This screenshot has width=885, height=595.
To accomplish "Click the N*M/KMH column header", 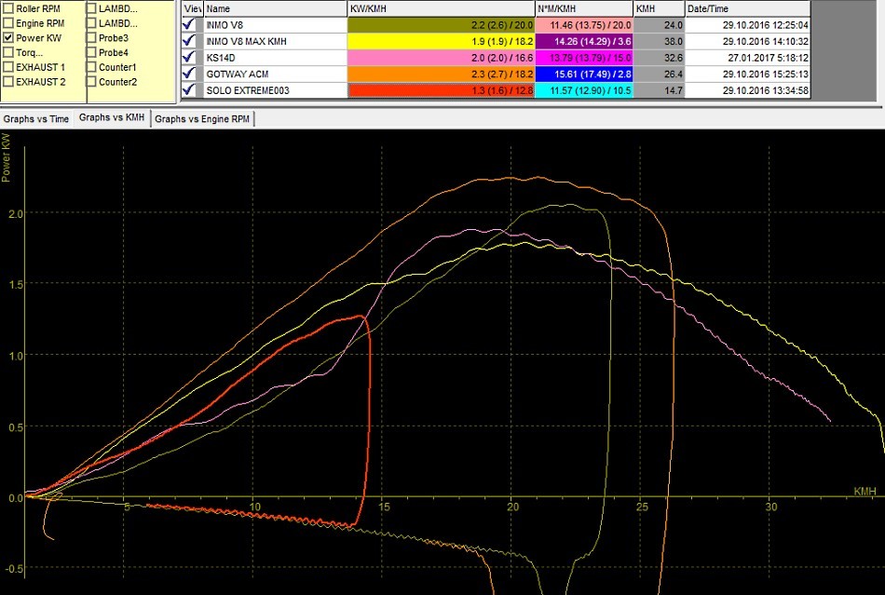I will click(583, 8).
